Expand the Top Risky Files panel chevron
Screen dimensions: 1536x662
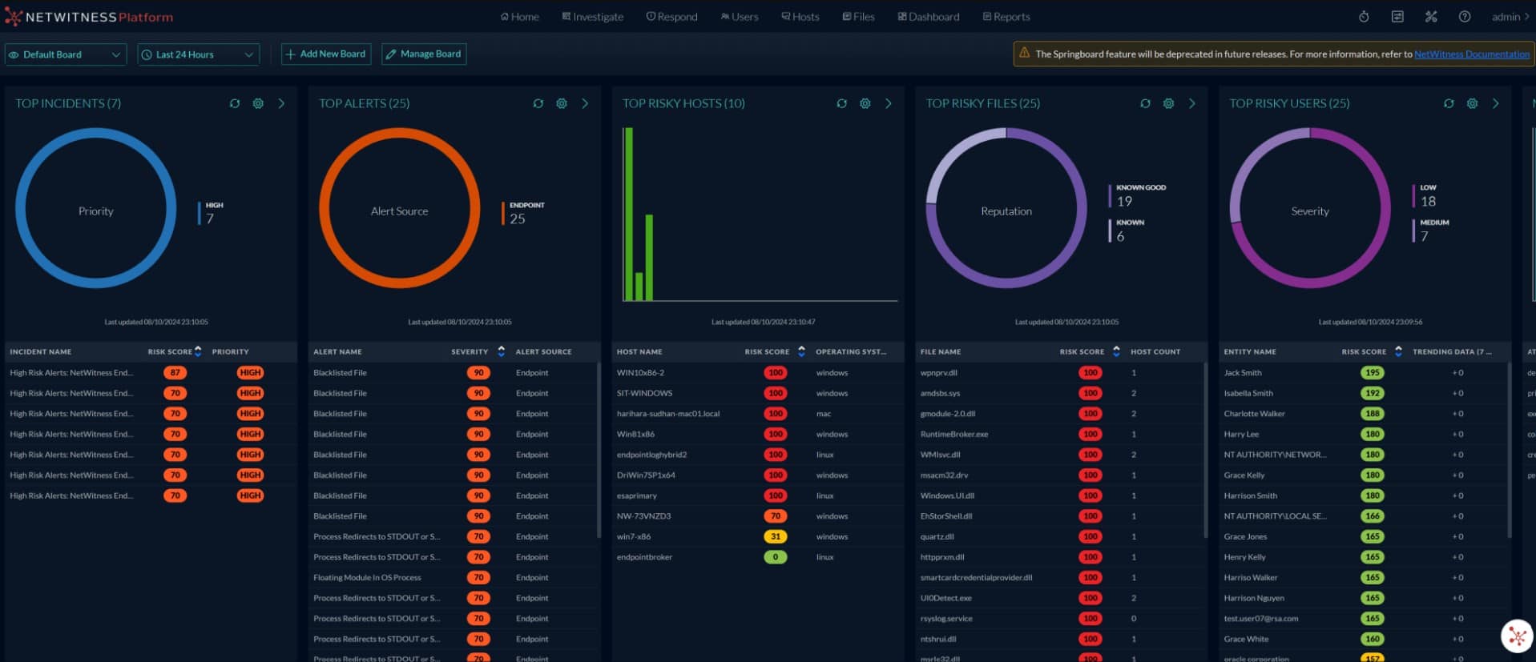1192,103
